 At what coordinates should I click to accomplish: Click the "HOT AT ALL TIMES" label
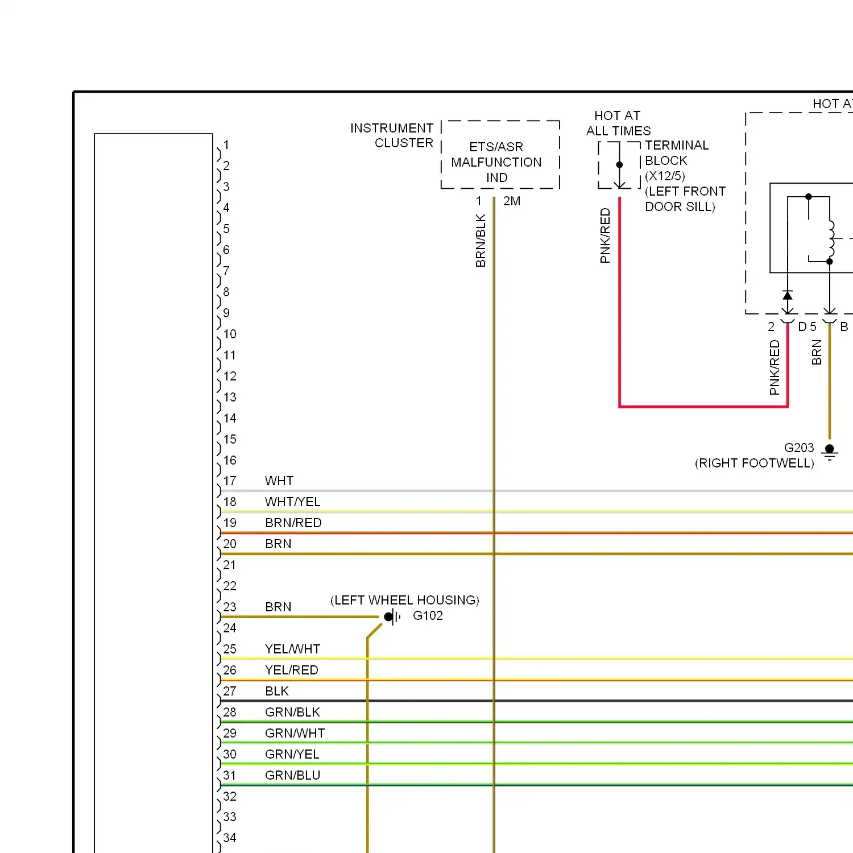(x=618, y=123)
